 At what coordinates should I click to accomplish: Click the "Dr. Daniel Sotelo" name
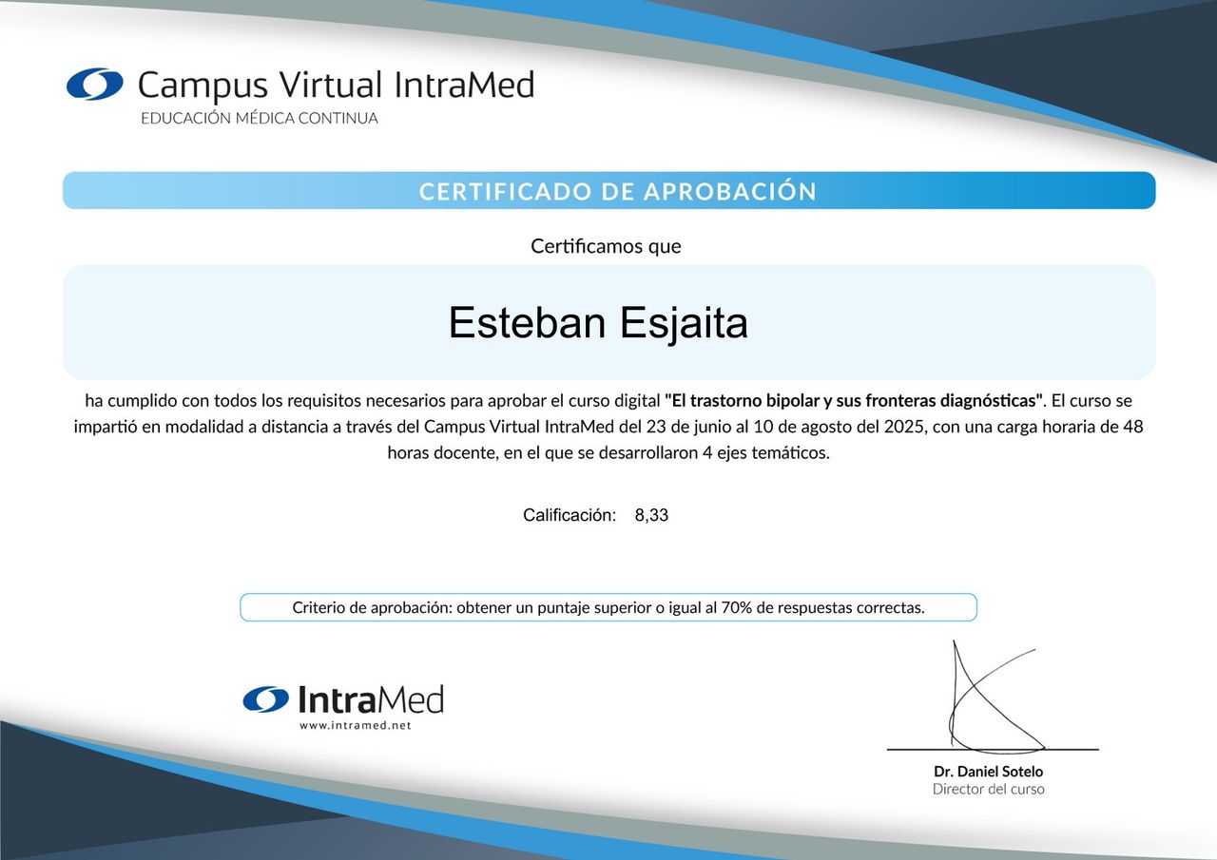pyautogui.click(x=988, y=772)
